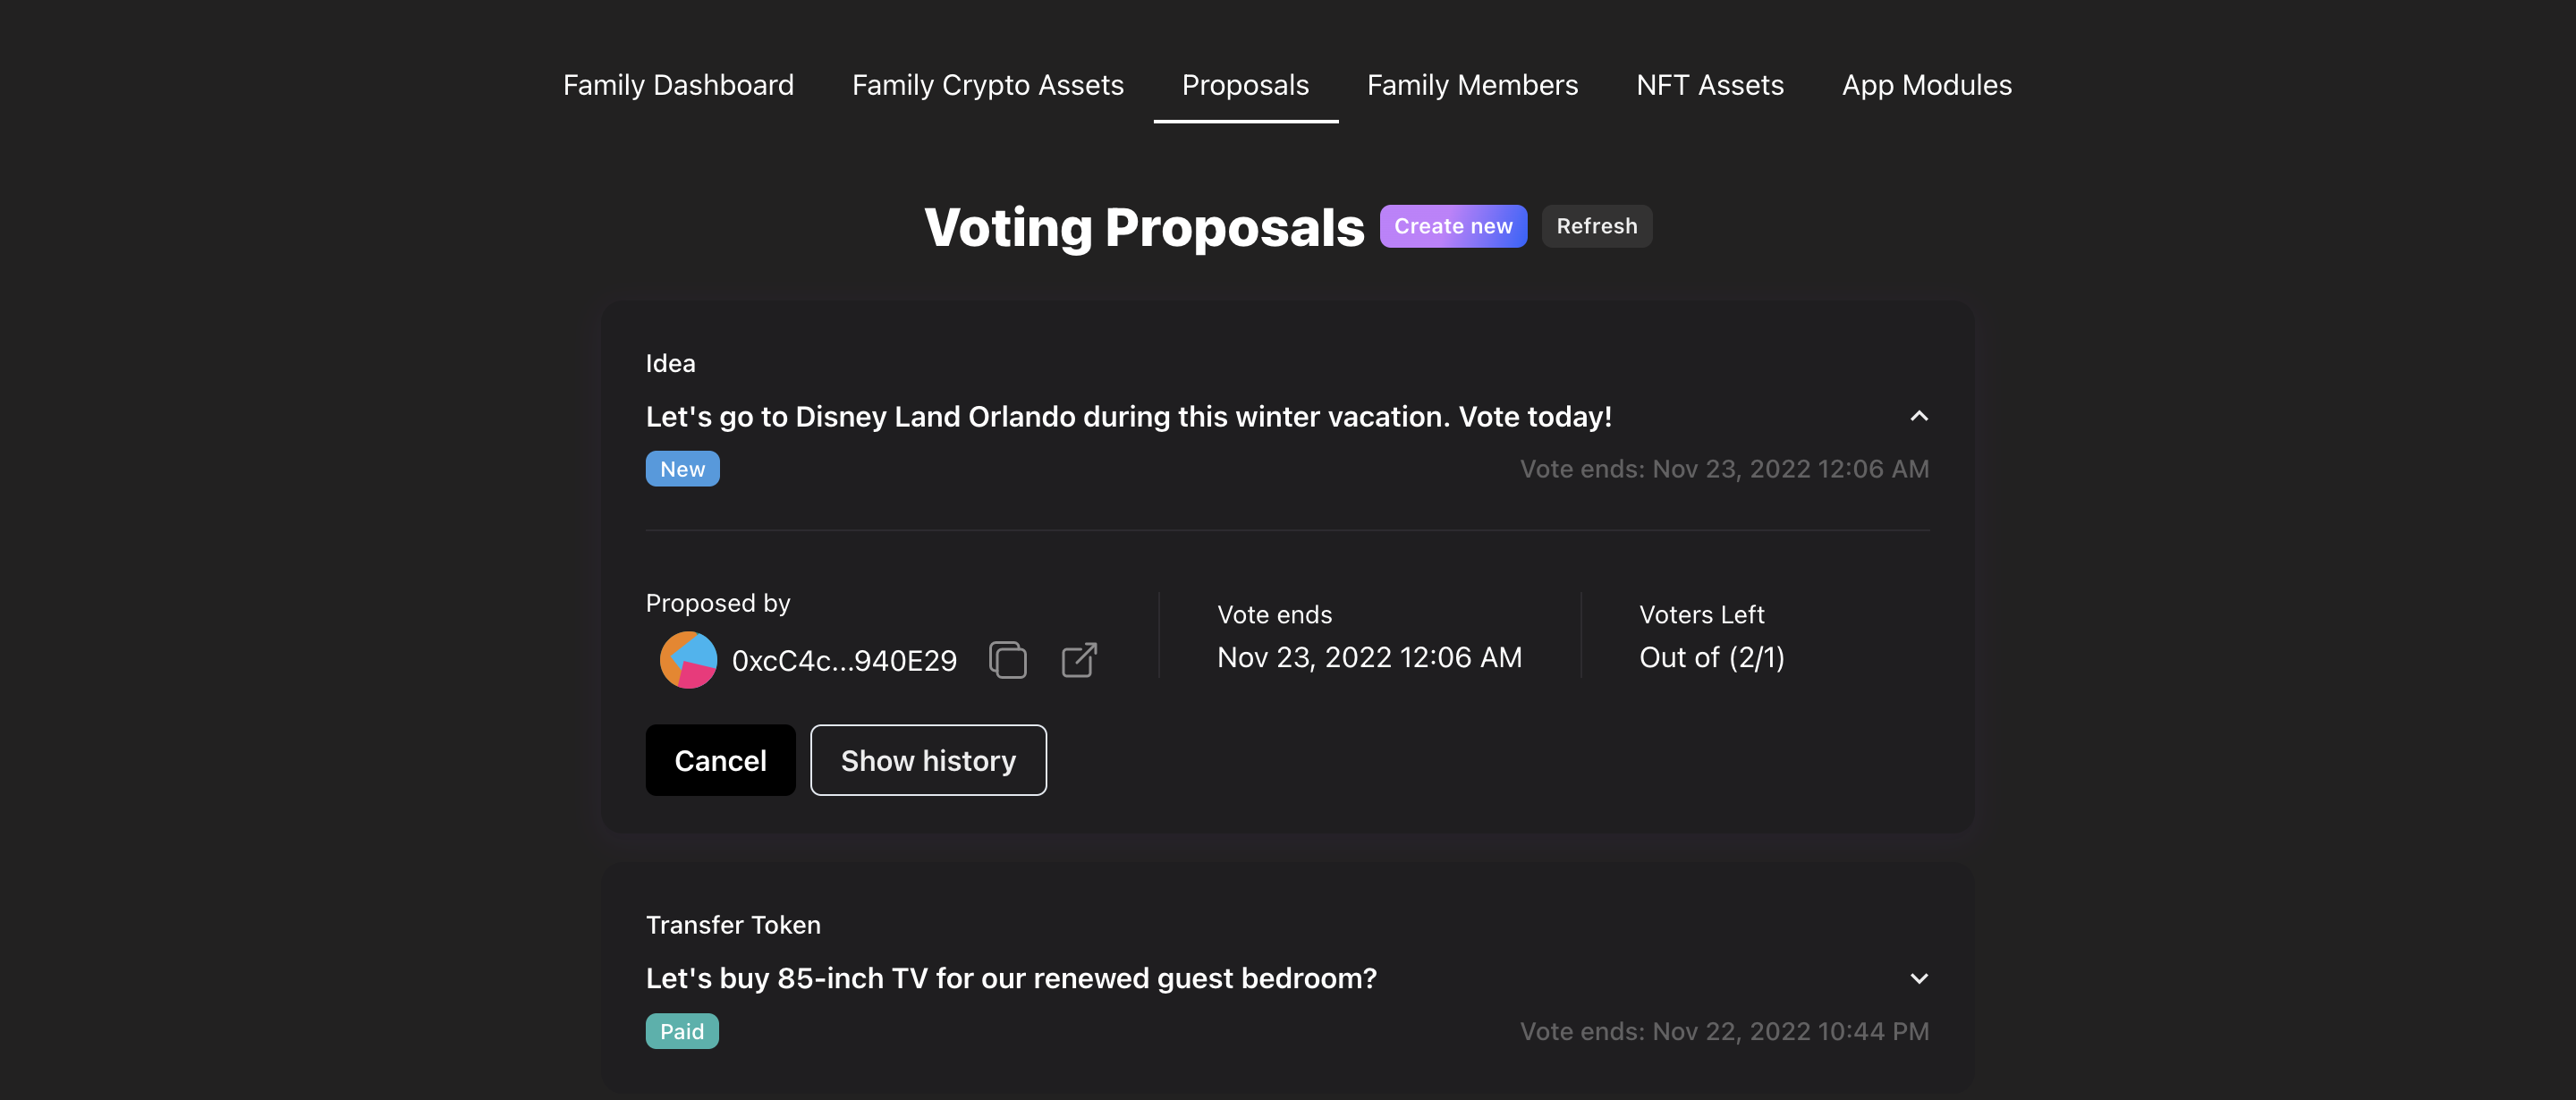Open proposer address in external explorer
This screenshot has width=2576, height=1100.
click(x=1079, y=660)
